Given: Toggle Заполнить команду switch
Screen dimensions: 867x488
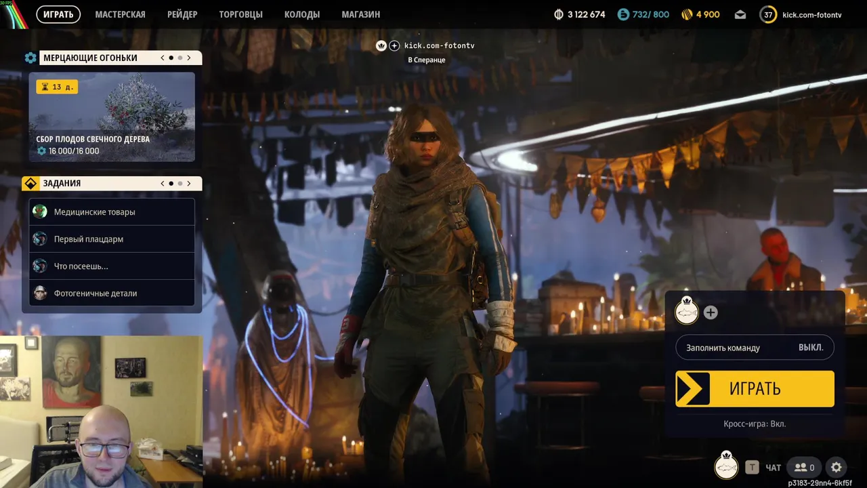Looking at the screenshot, I should (755, 348).
